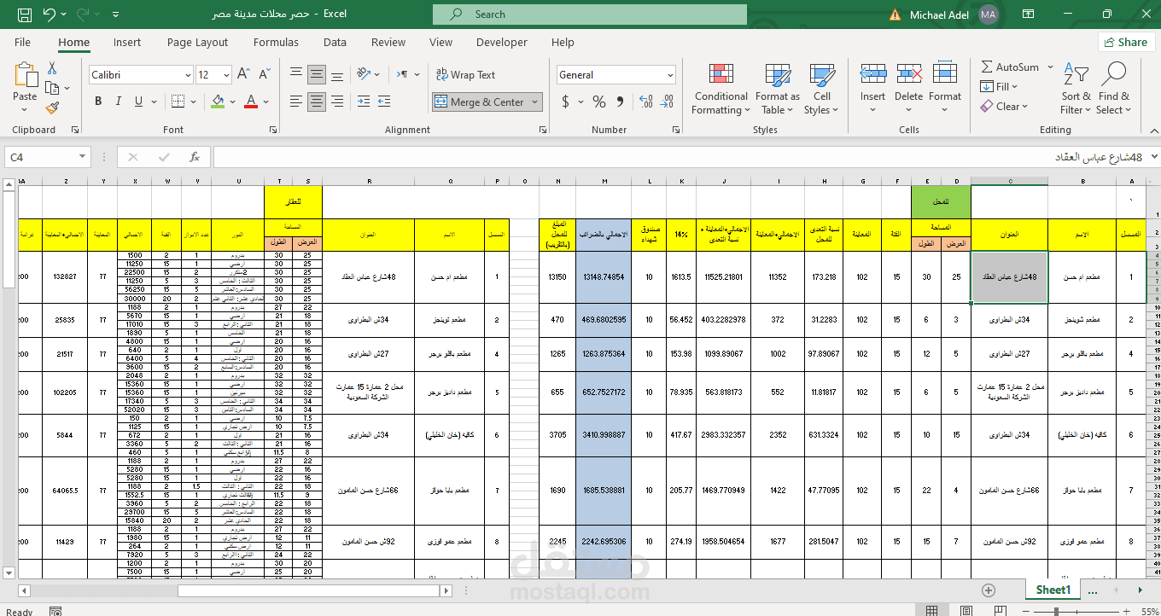Open Conditional Formatting options
The height and width of the screenshot is (616, 1161).
pos(721,90)
